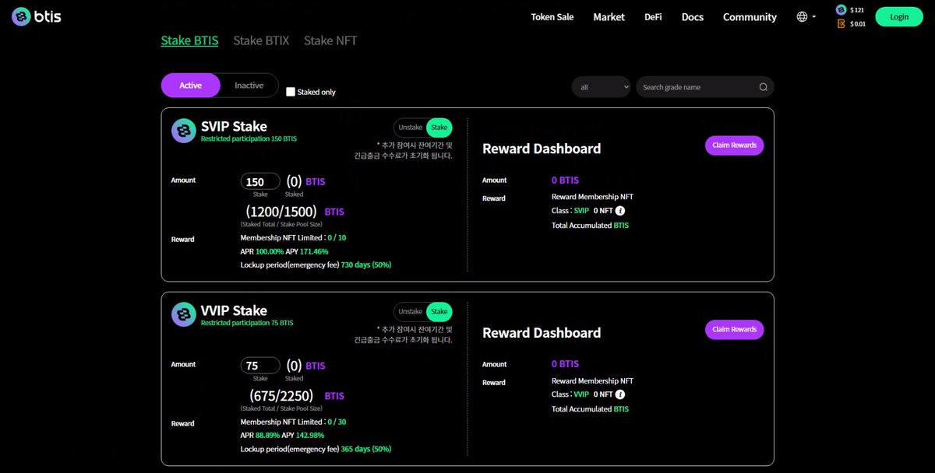Select Active pools toggle
Viewport: 935px width, 473px height.
click(191, 86)
